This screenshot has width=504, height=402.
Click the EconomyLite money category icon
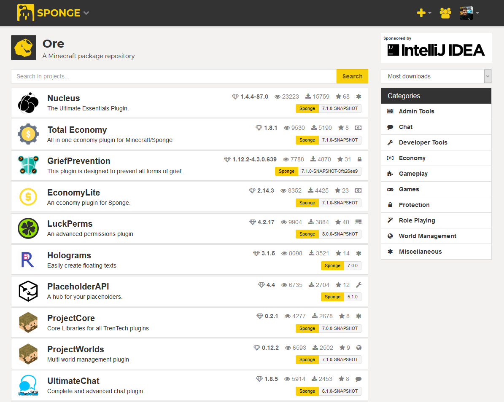(358, 190)
